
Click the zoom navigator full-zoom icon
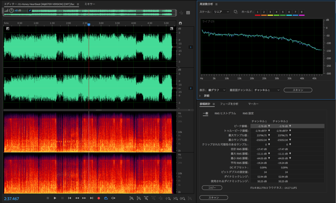click(181, 13)
